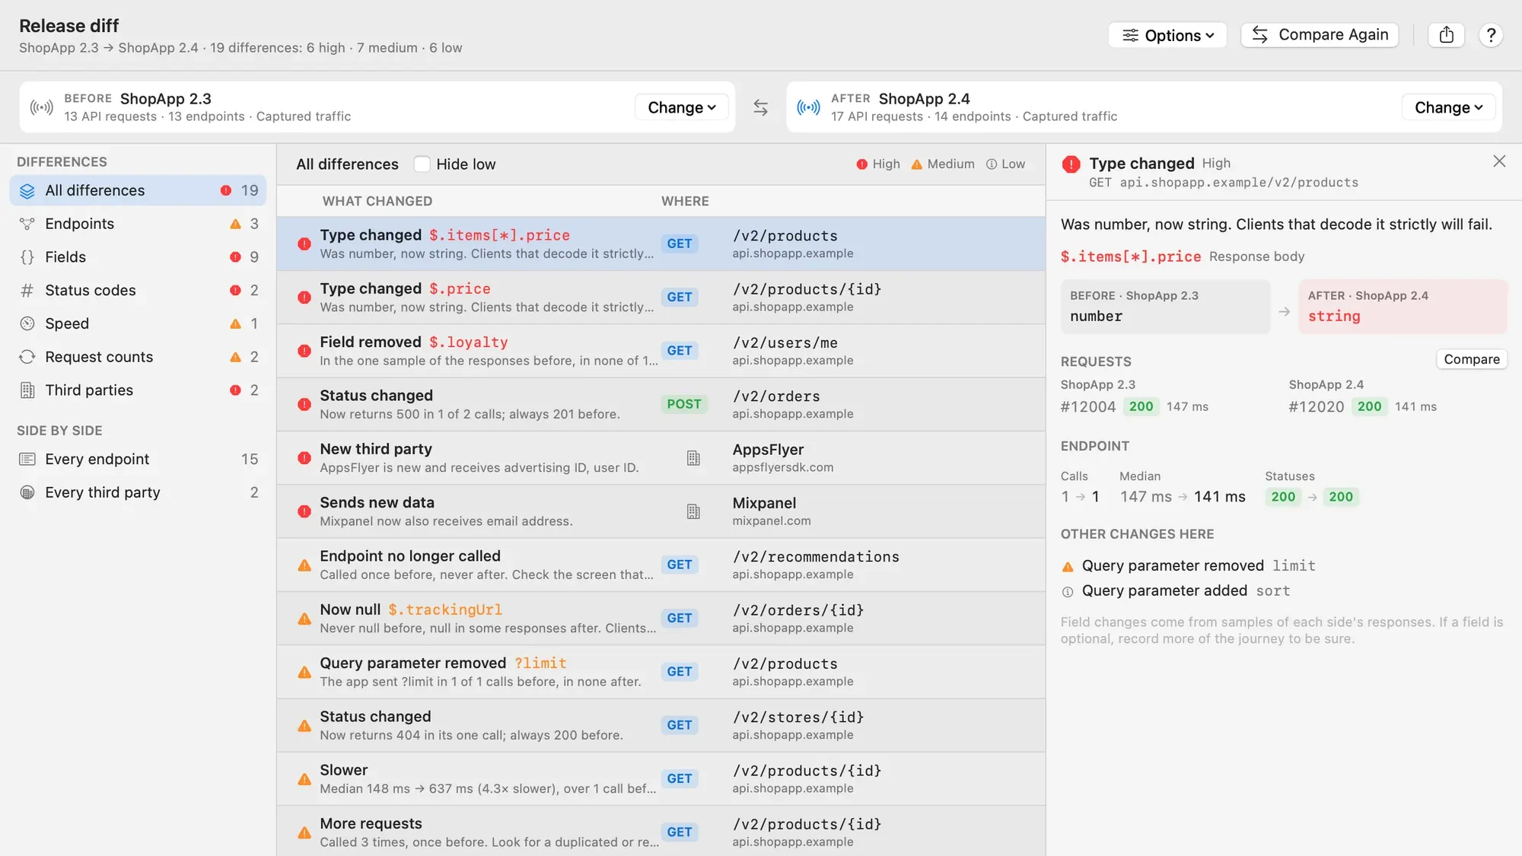Open the help question mark button
This screenshot has height=856, width=1522.
coord(1491,35)
